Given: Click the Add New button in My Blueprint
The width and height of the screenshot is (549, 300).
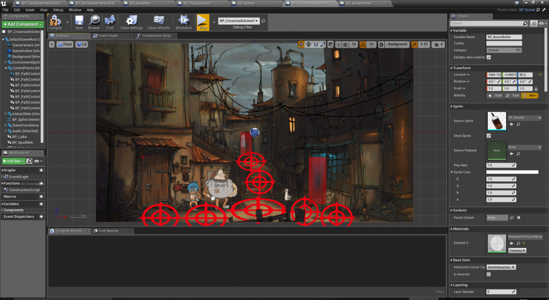Looking at the screenshot, I should (13, 161).
